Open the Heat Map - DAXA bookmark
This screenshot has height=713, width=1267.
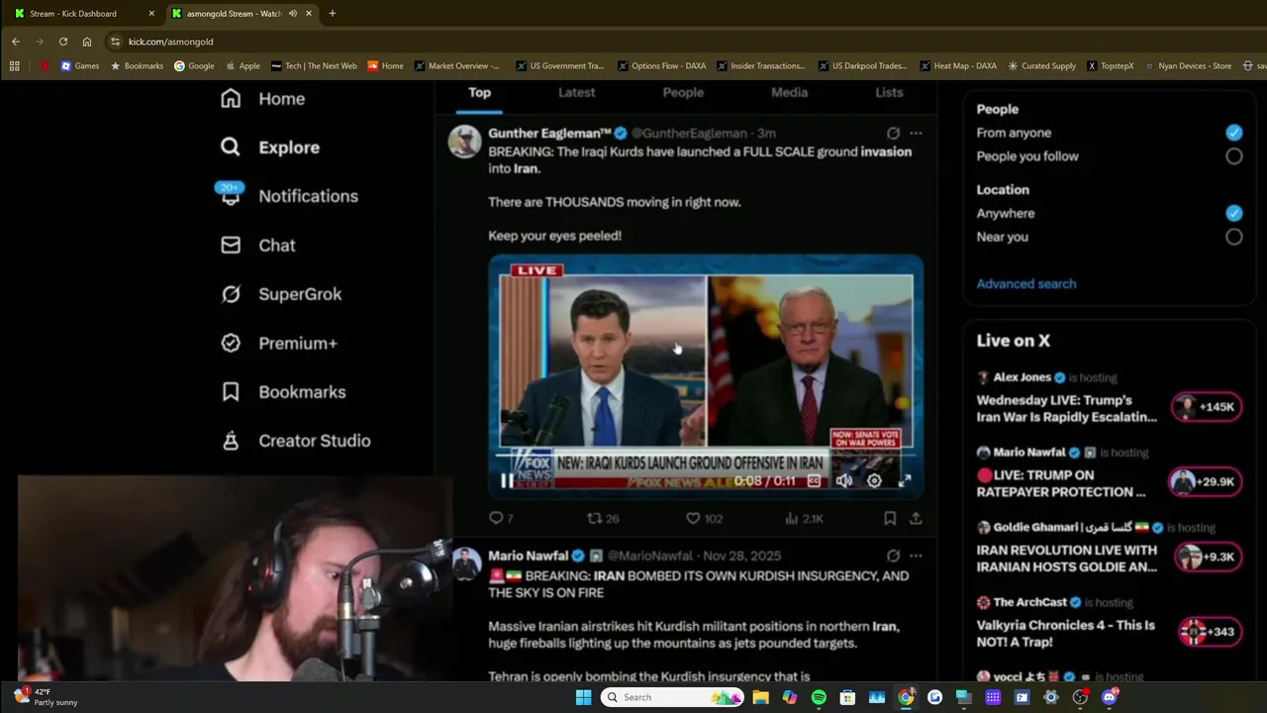tap(958, 66)
